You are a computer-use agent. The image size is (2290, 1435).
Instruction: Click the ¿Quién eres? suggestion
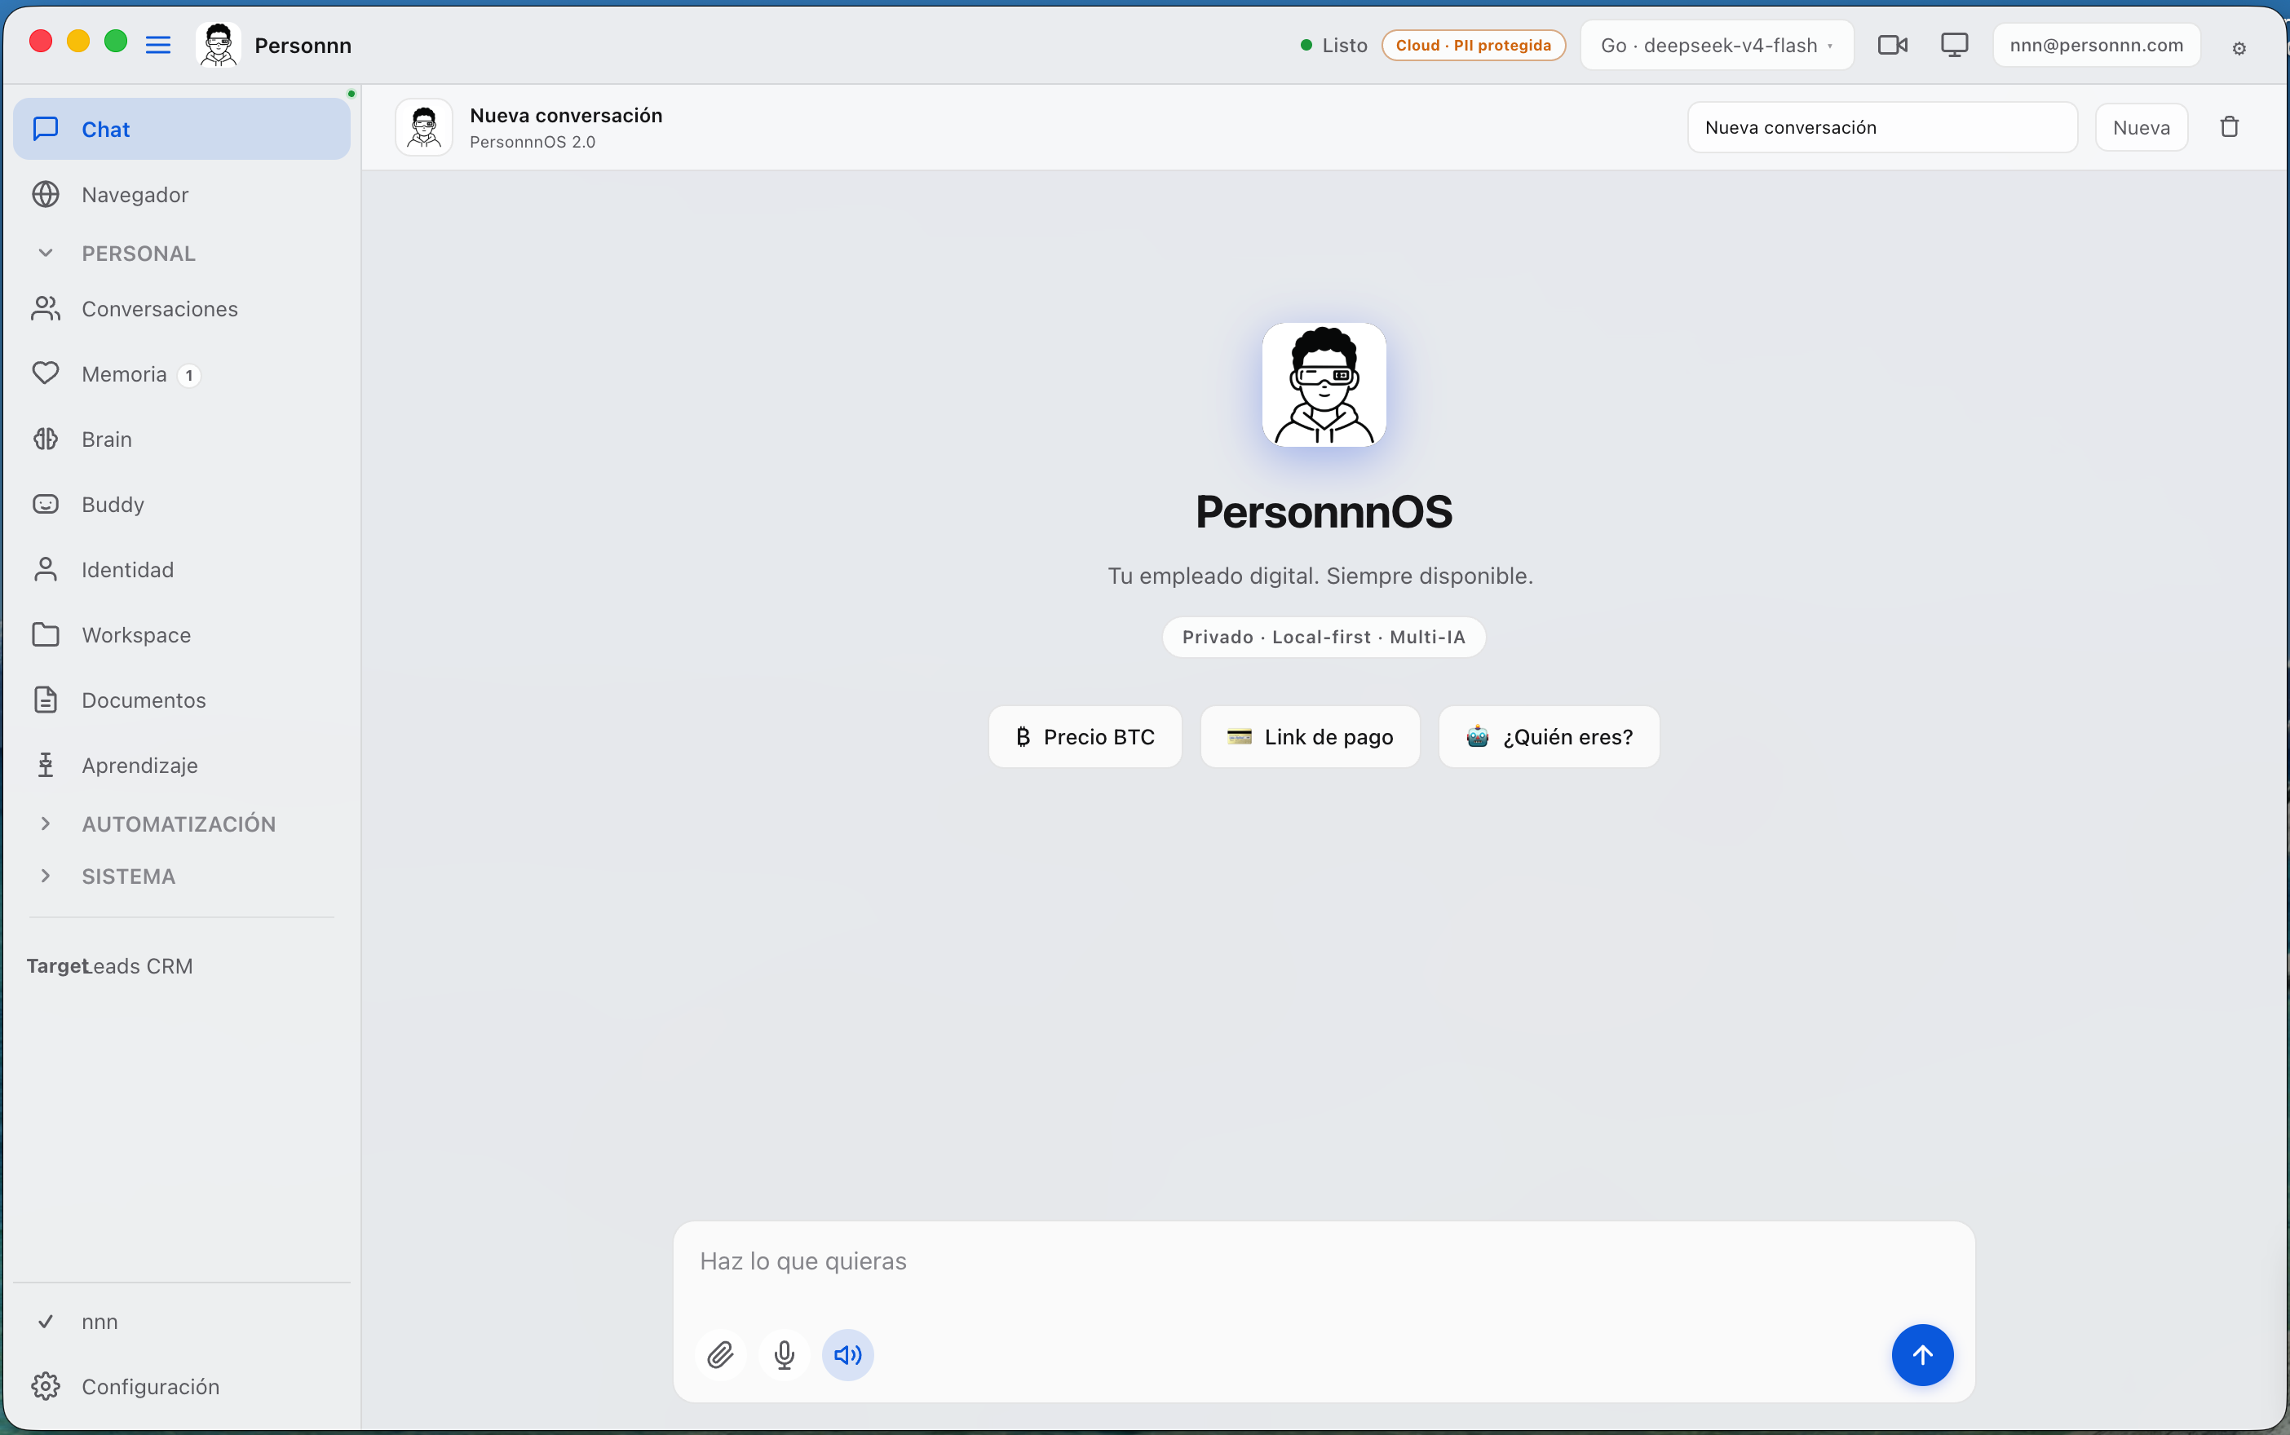tap(1549, 736)
